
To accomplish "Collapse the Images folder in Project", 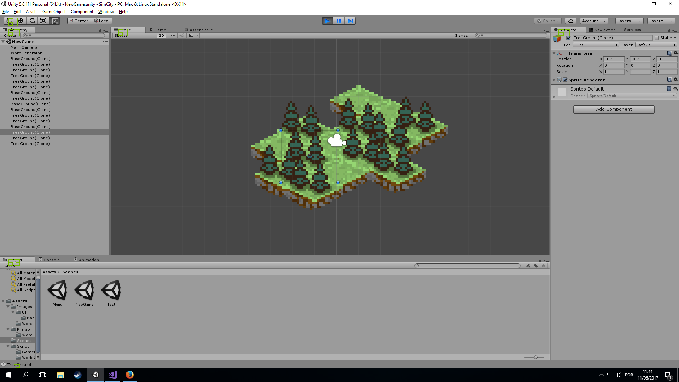I will click(8, 307).
